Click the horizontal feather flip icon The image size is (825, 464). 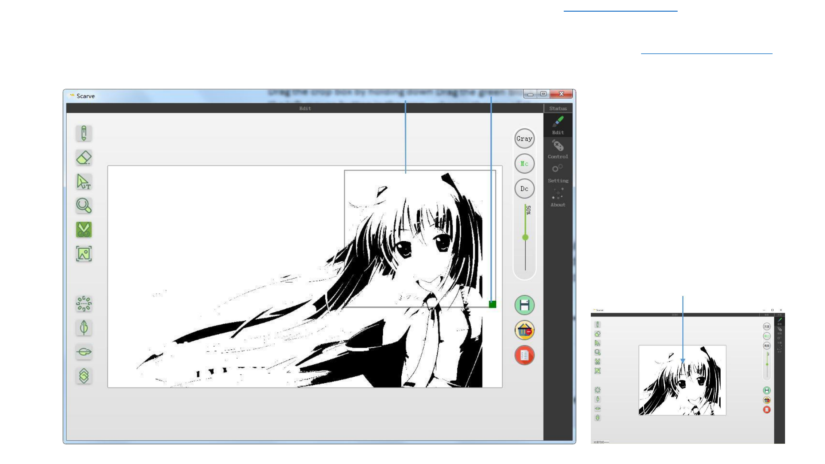84,352
